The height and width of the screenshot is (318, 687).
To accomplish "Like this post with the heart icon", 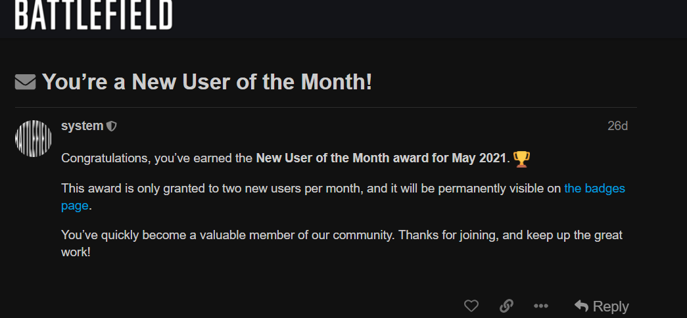I will coord(471,306).
